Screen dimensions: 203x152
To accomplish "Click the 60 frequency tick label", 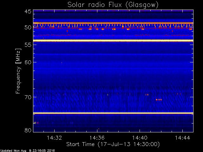I will pyautogui.click(x=28, y=62).
